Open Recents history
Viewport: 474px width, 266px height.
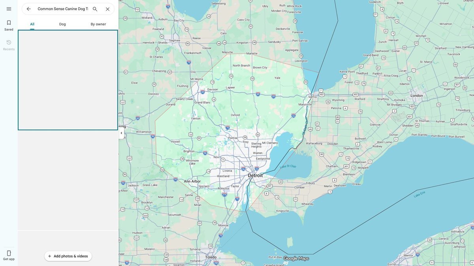[x=9, y=45]
